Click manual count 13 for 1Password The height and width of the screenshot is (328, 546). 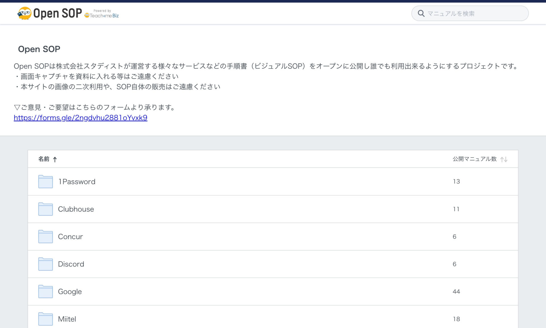(456, 181)
